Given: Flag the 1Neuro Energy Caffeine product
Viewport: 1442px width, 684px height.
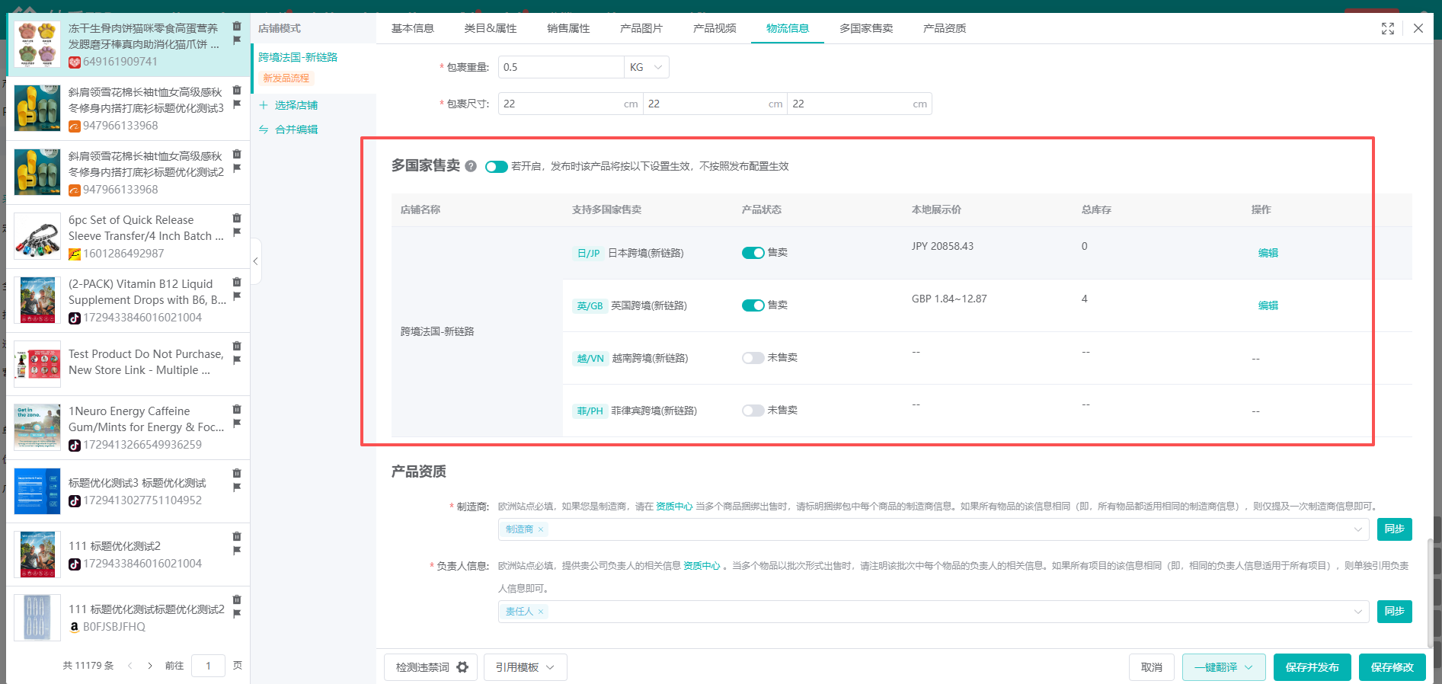Looking at the screenshot, I should [x=237, y=423].
